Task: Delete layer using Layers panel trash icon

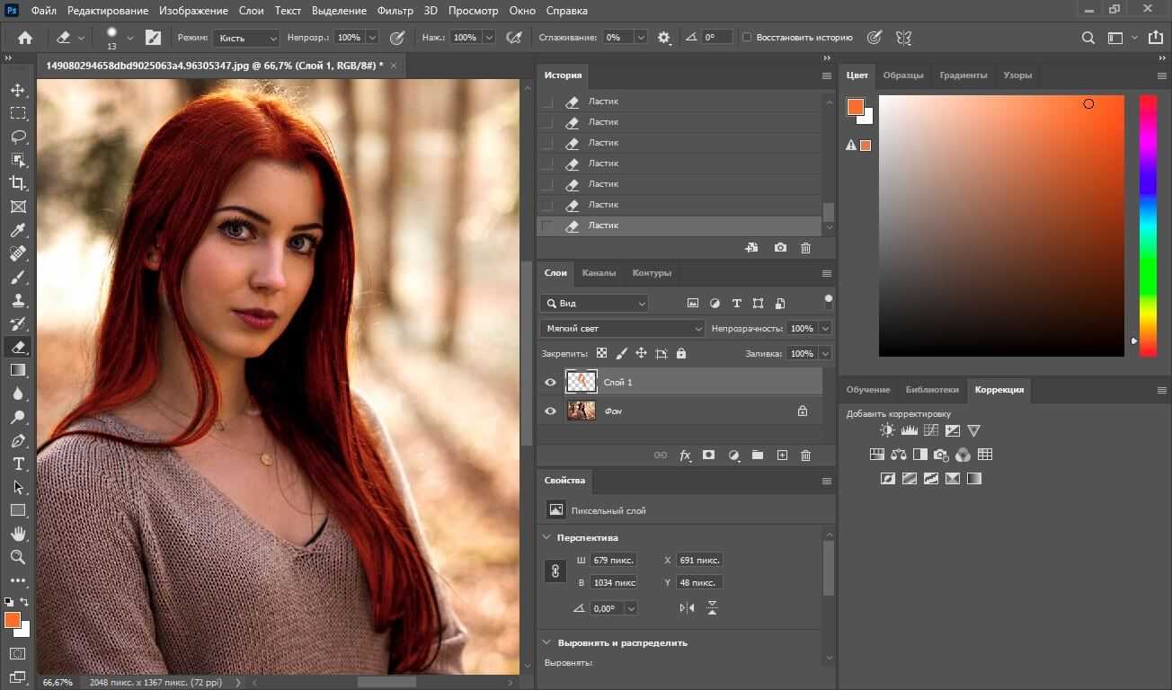Action: 805,456
